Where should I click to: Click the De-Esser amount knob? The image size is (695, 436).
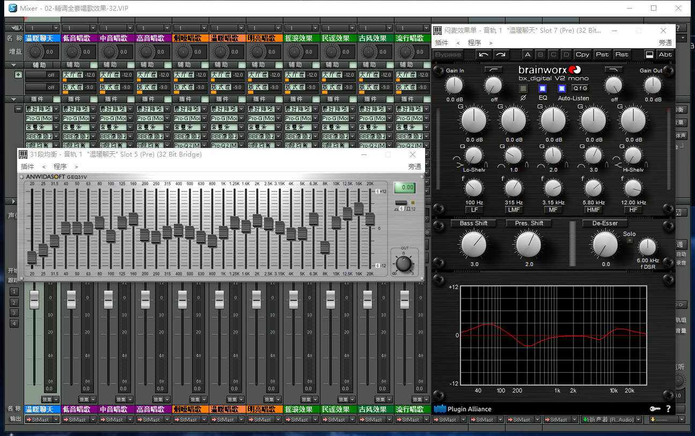click(605, 245)
